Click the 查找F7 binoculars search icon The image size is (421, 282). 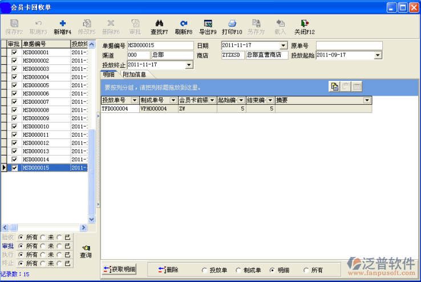click(x=159, y=23)
